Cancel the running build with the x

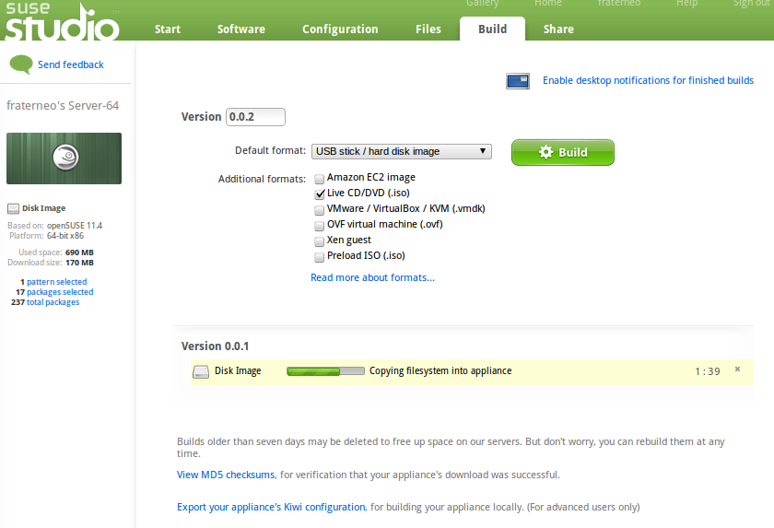point(737,370)
